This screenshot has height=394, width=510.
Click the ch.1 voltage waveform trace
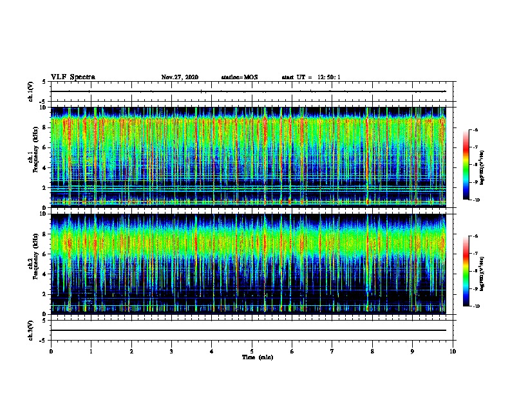[x=249, y=91]
